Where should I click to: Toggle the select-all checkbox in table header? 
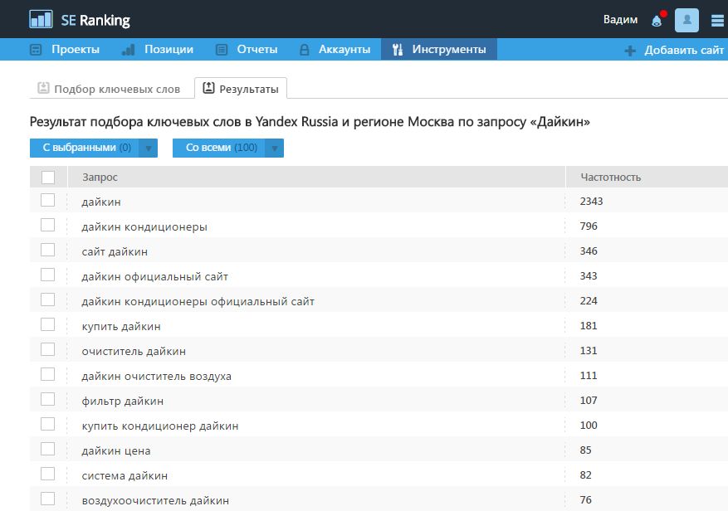(48, 178)
